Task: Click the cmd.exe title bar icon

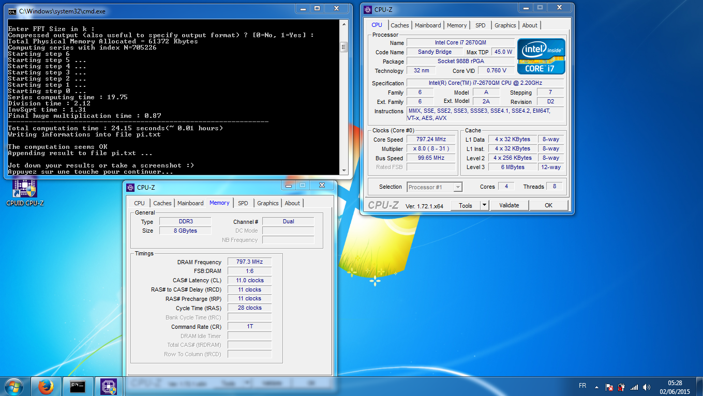Action: 12,11
